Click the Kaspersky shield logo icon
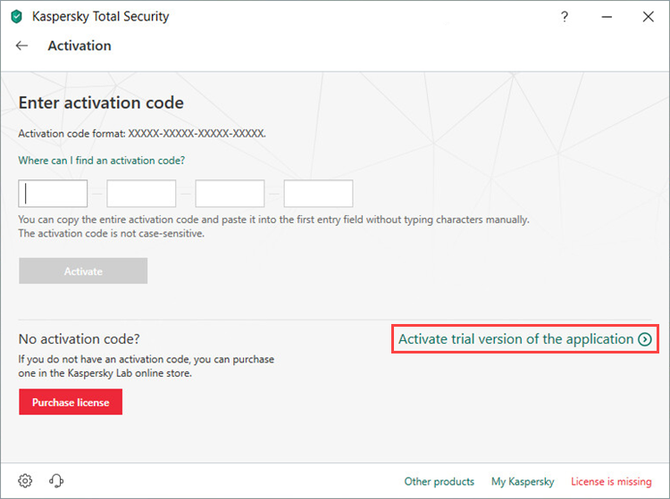670x499 pixels. click(16, 17)
